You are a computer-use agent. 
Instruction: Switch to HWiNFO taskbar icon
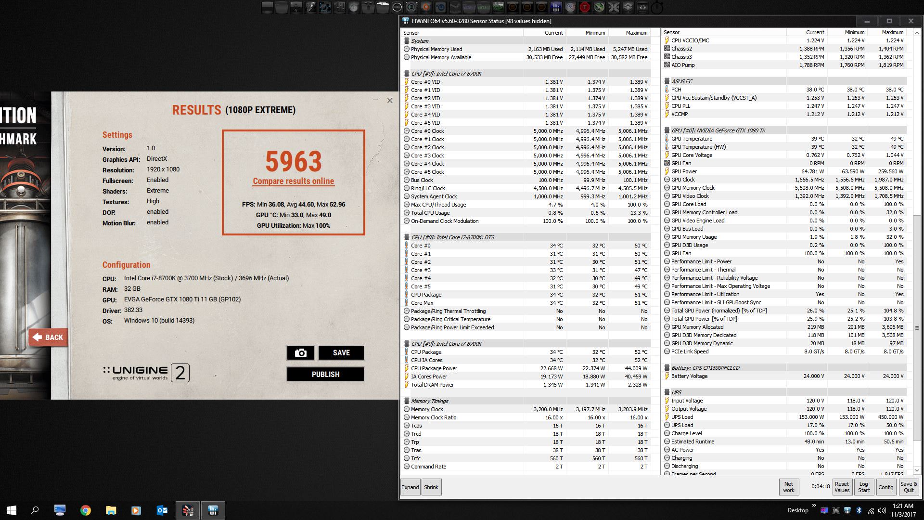[x=213, y=510]
